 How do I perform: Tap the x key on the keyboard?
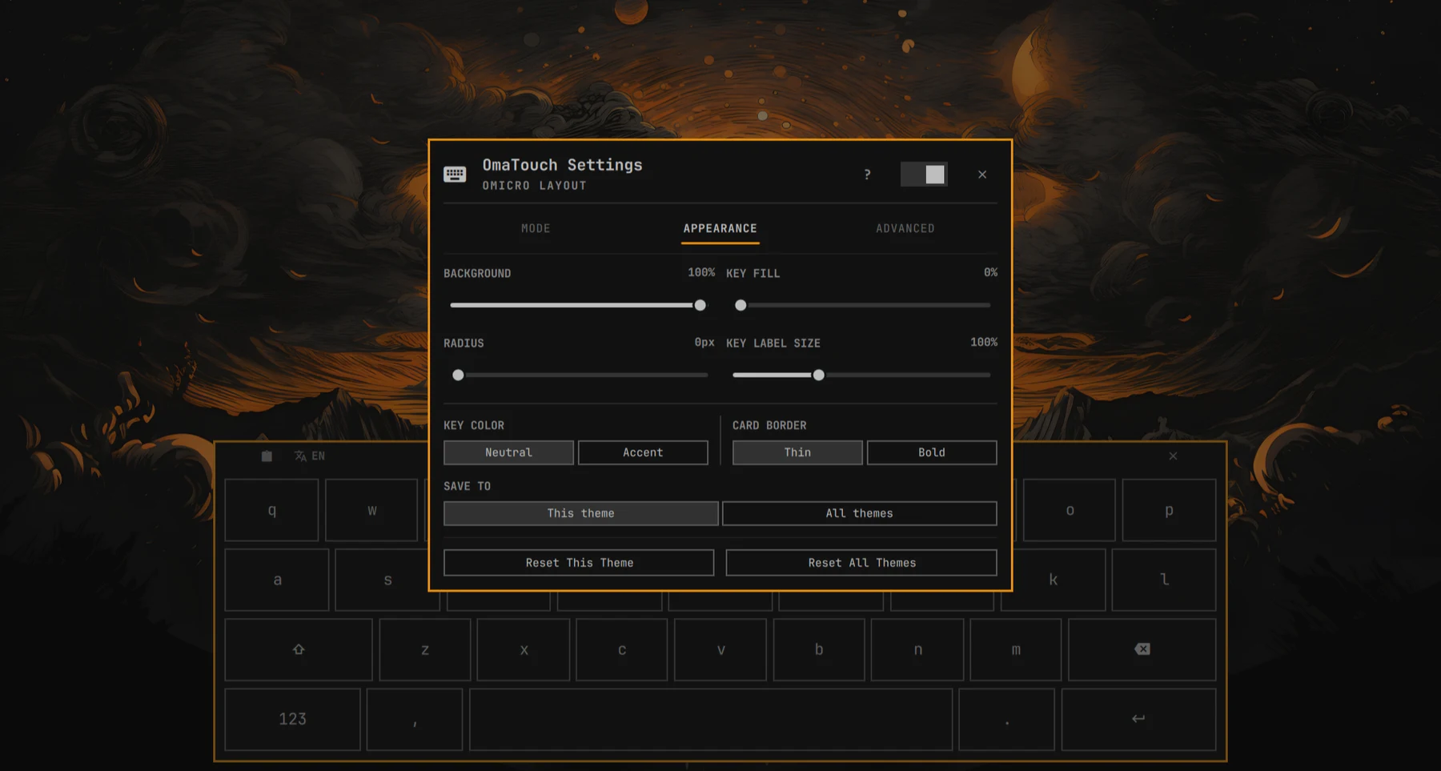tap(524, 649)
